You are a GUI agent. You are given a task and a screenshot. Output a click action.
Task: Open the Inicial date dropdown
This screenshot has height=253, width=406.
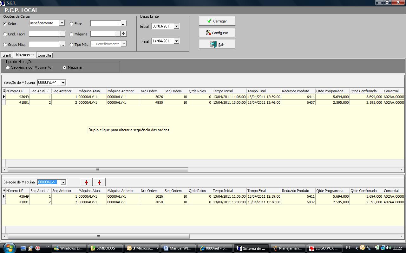click(176, 26)
